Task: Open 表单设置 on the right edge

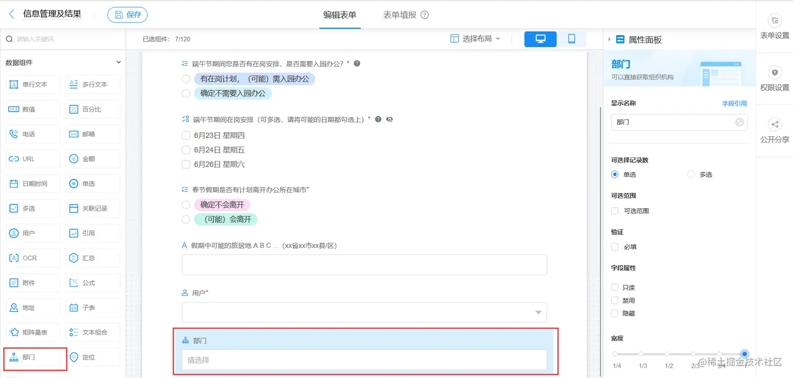Action: click(775, 26)
